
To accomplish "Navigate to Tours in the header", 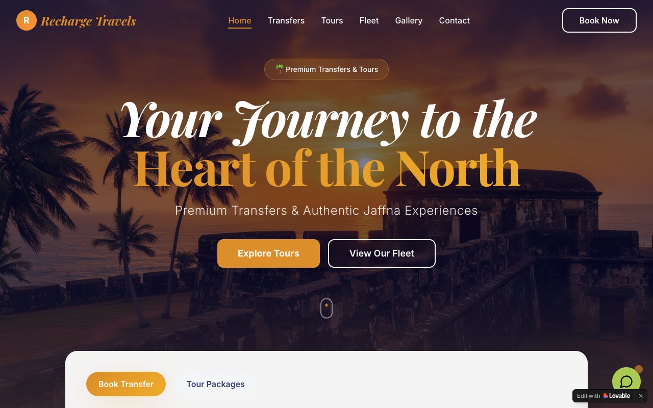I will pos(332,20).
